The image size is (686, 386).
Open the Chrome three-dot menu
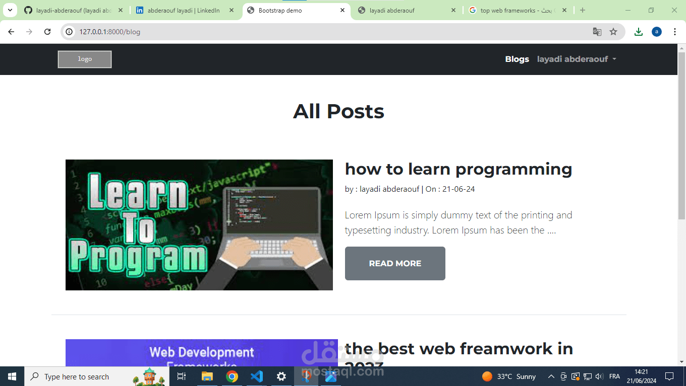pyautogui.click(x=675, y=31)
